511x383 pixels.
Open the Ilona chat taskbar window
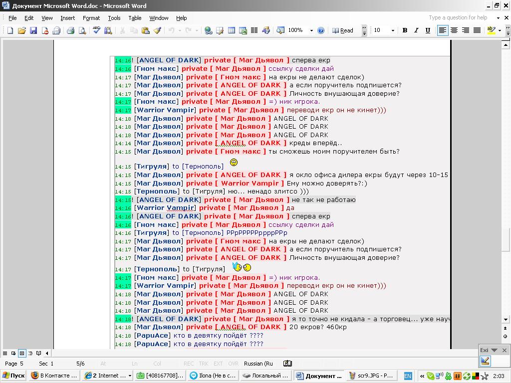(x=213, y=376)
